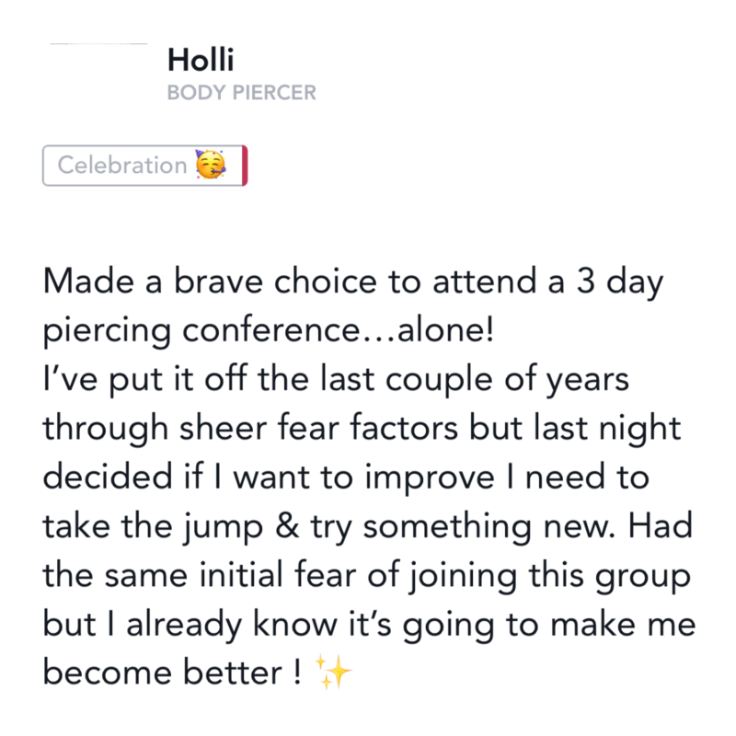Select the Celebration tag word

(122, 166)
